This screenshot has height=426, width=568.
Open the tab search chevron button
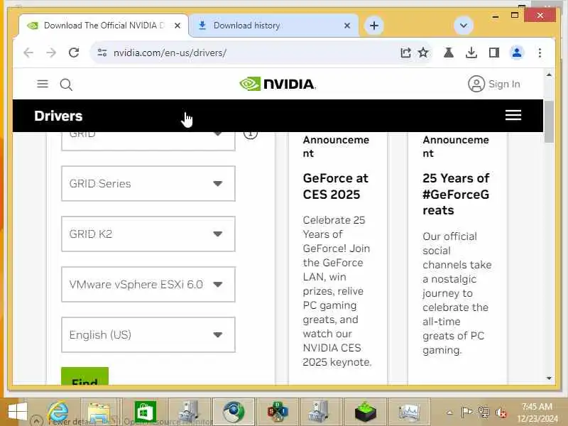point(464,26)
